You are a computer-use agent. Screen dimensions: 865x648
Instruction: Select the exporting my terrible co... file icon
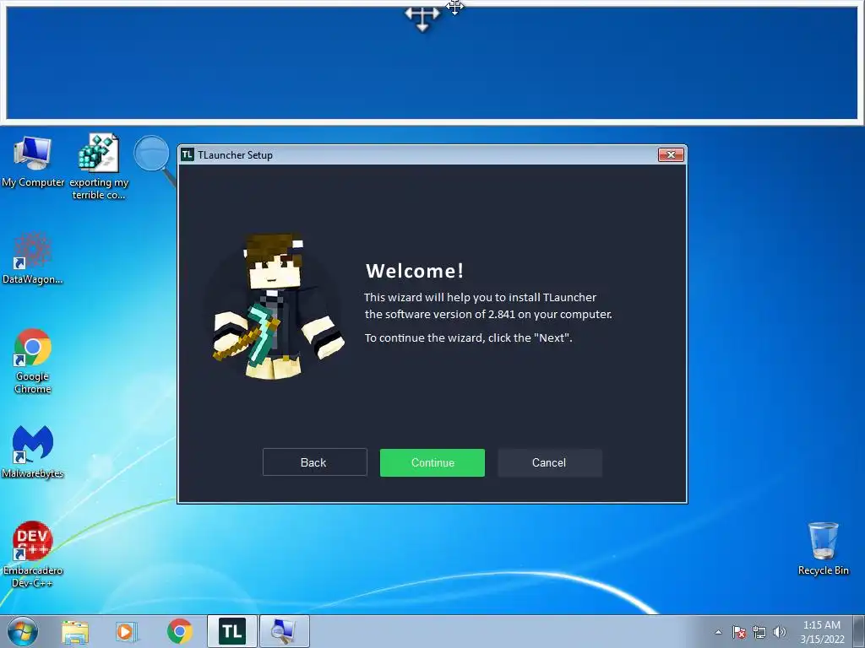(99, 166)
